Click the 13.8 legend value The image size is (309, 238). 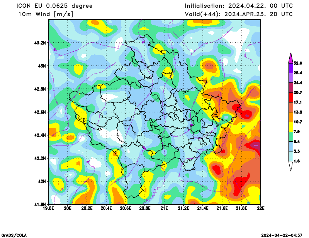[298, 112]
